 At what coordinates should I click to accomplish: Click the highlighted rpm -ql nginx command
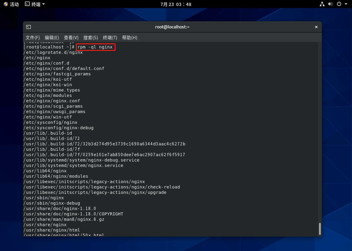coord(95,47)
